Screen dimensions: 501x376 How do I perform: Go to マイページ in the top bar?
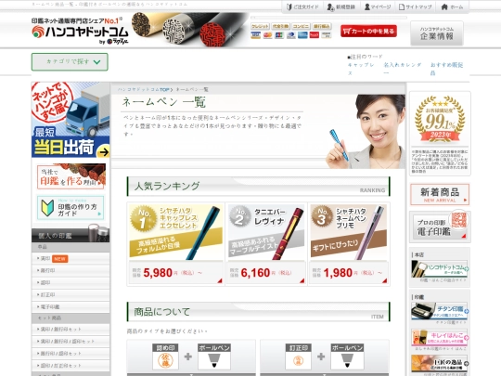click(x=378, y=6)
